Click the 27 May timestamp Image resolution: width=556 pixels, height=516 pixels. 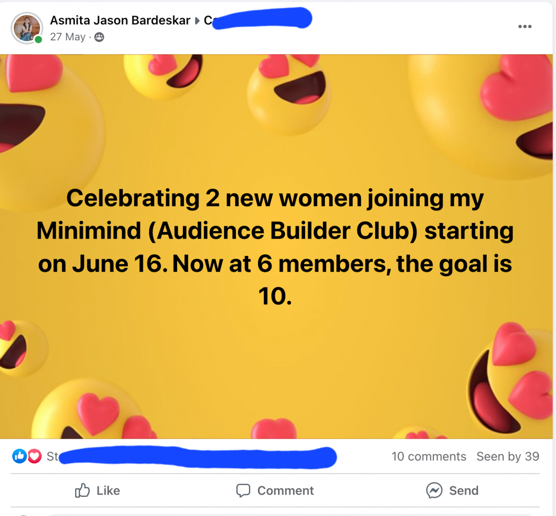[x=67, y=37]
